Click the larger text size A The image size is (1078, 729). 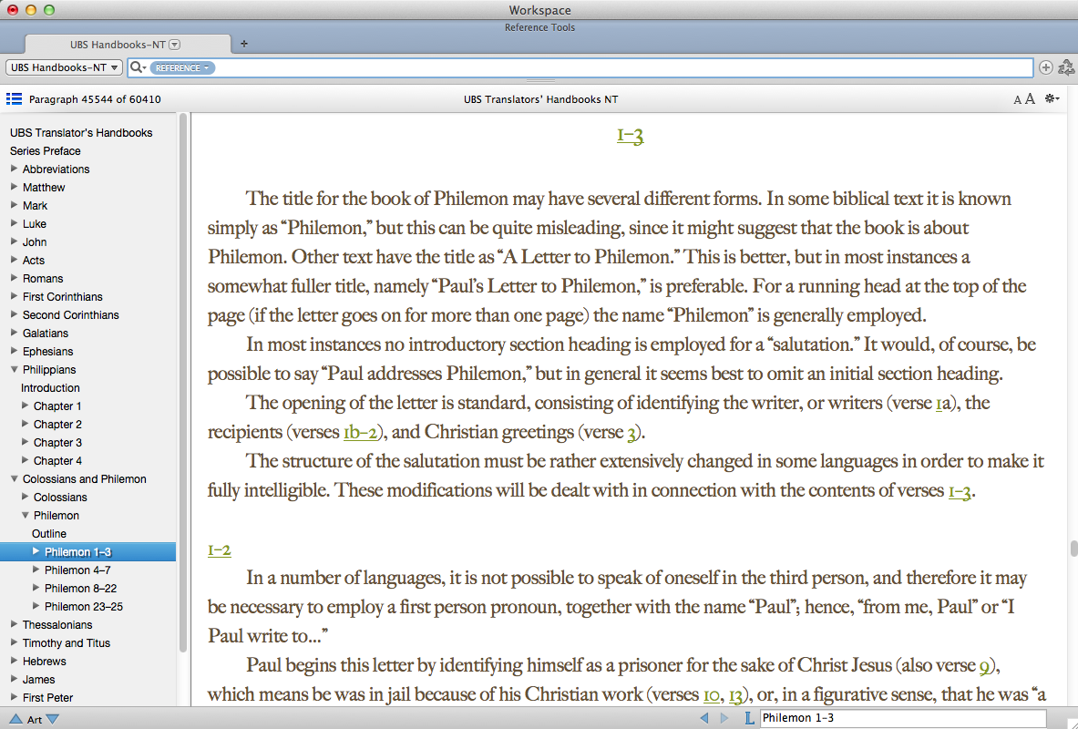[1030, 99]
